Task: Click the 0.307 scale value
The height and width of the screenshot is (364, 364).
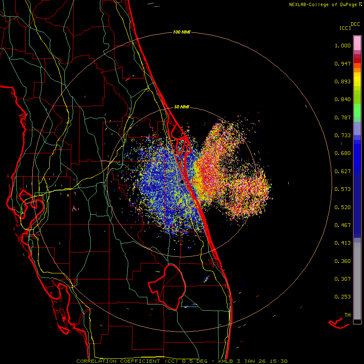Action: pos(343,279)
